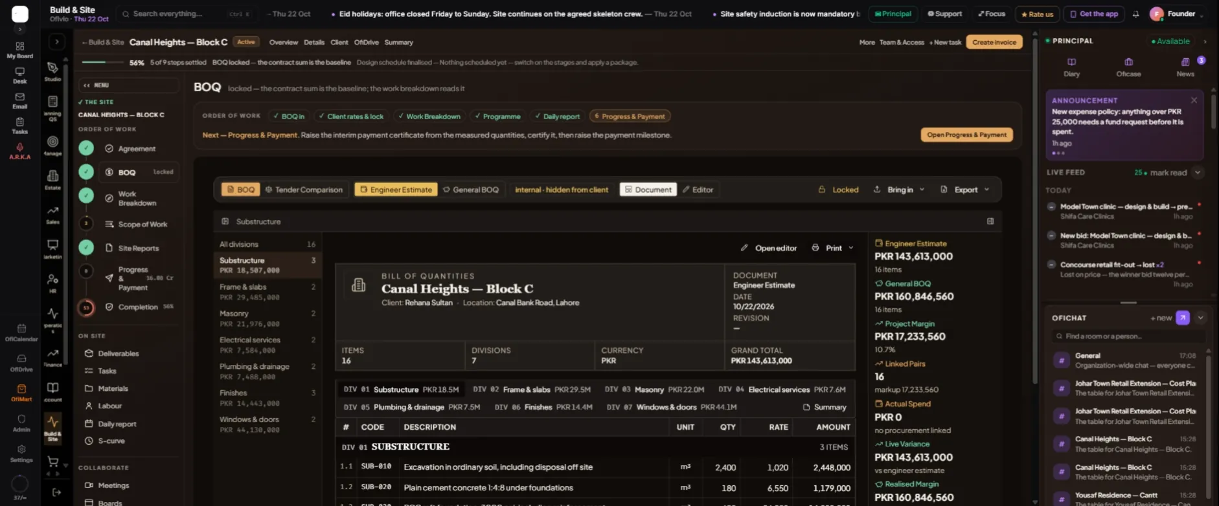Image resolution: width=1219 pixels, height=506 pixels.
Task: Click Create invoice button
Action: coord(994,42)
